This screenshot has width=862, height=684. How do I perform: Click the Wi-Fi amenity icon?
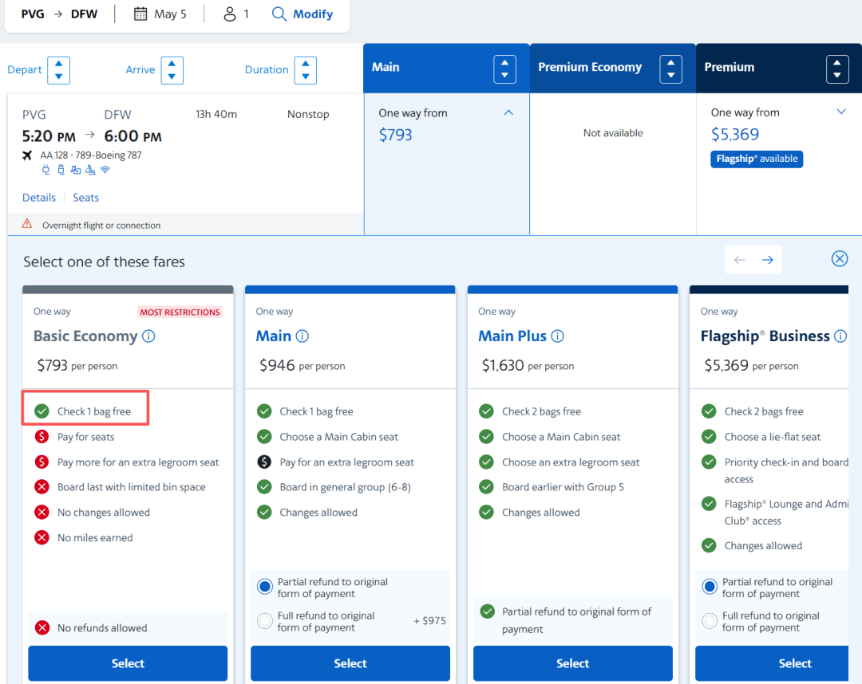[105, 170]
